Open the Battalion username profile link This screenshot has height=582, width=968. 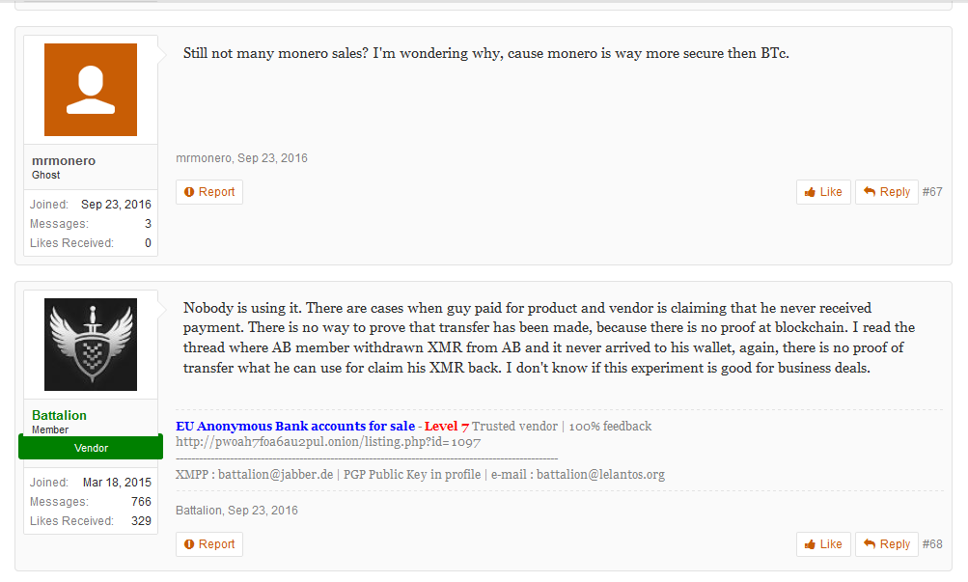tap(59, 415)
